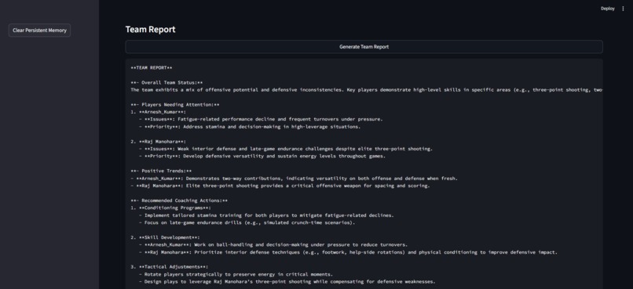Click the fatigue-related performance decline issue line
This screenshot has height=289, width=633.
click(261, 119)
